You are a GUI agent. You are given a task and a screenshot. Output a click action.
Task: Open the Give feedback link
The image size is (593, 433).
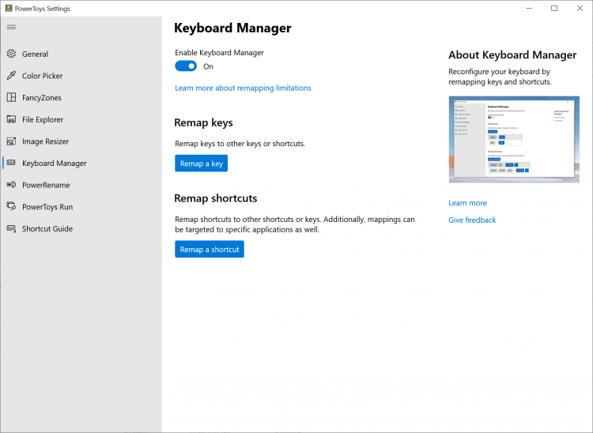click(x=472, y=220)
